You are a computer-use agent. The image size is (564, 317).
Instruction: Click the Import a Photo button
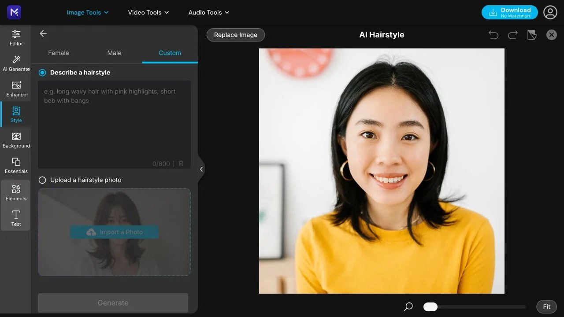coord(114,232)
